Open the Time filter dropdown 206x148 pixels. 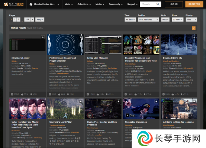(x=130, y=20)
